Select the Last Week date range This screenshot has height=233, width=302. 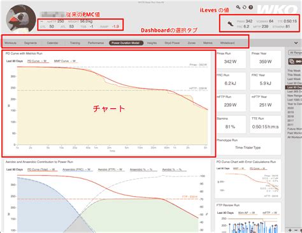pos(294,79)
